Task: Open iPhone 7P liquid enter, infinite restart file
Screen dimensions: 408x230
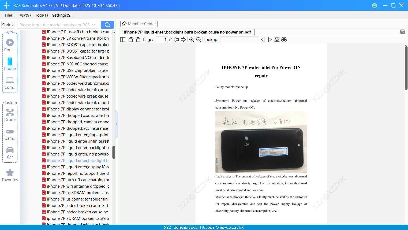Action: click(x=76, y=141)
